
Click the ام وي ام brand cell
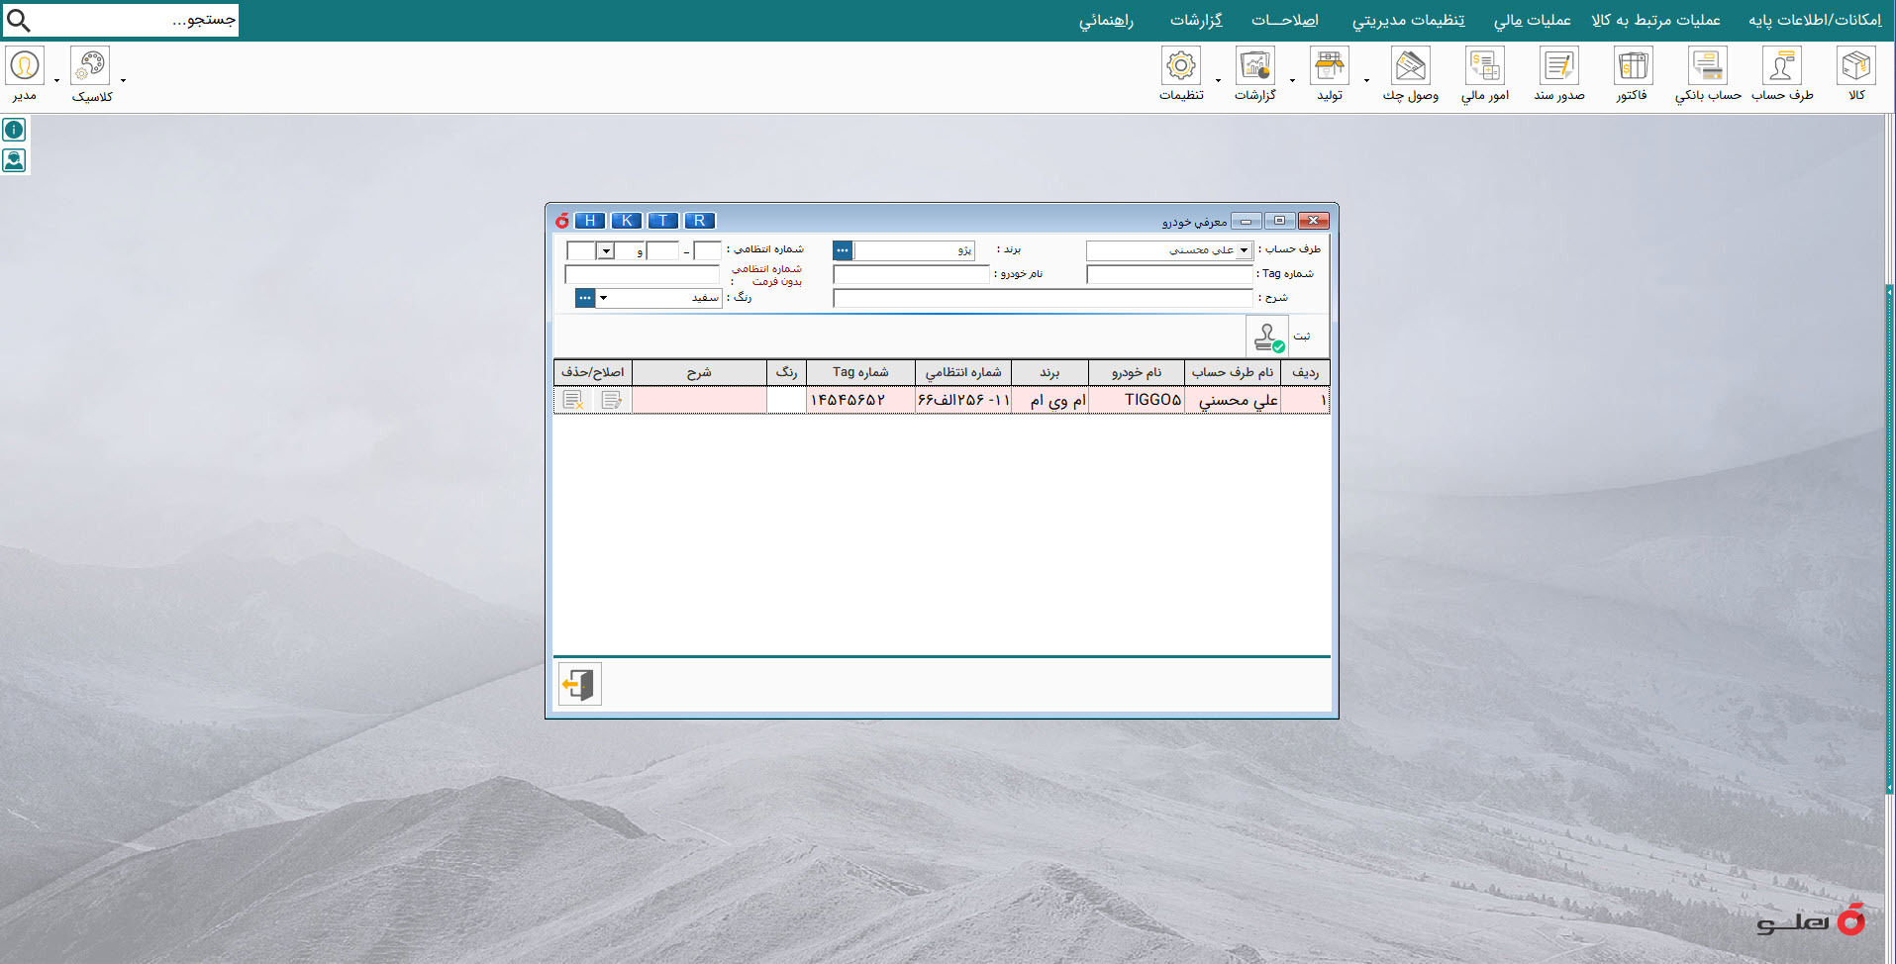pos(1049,400)
